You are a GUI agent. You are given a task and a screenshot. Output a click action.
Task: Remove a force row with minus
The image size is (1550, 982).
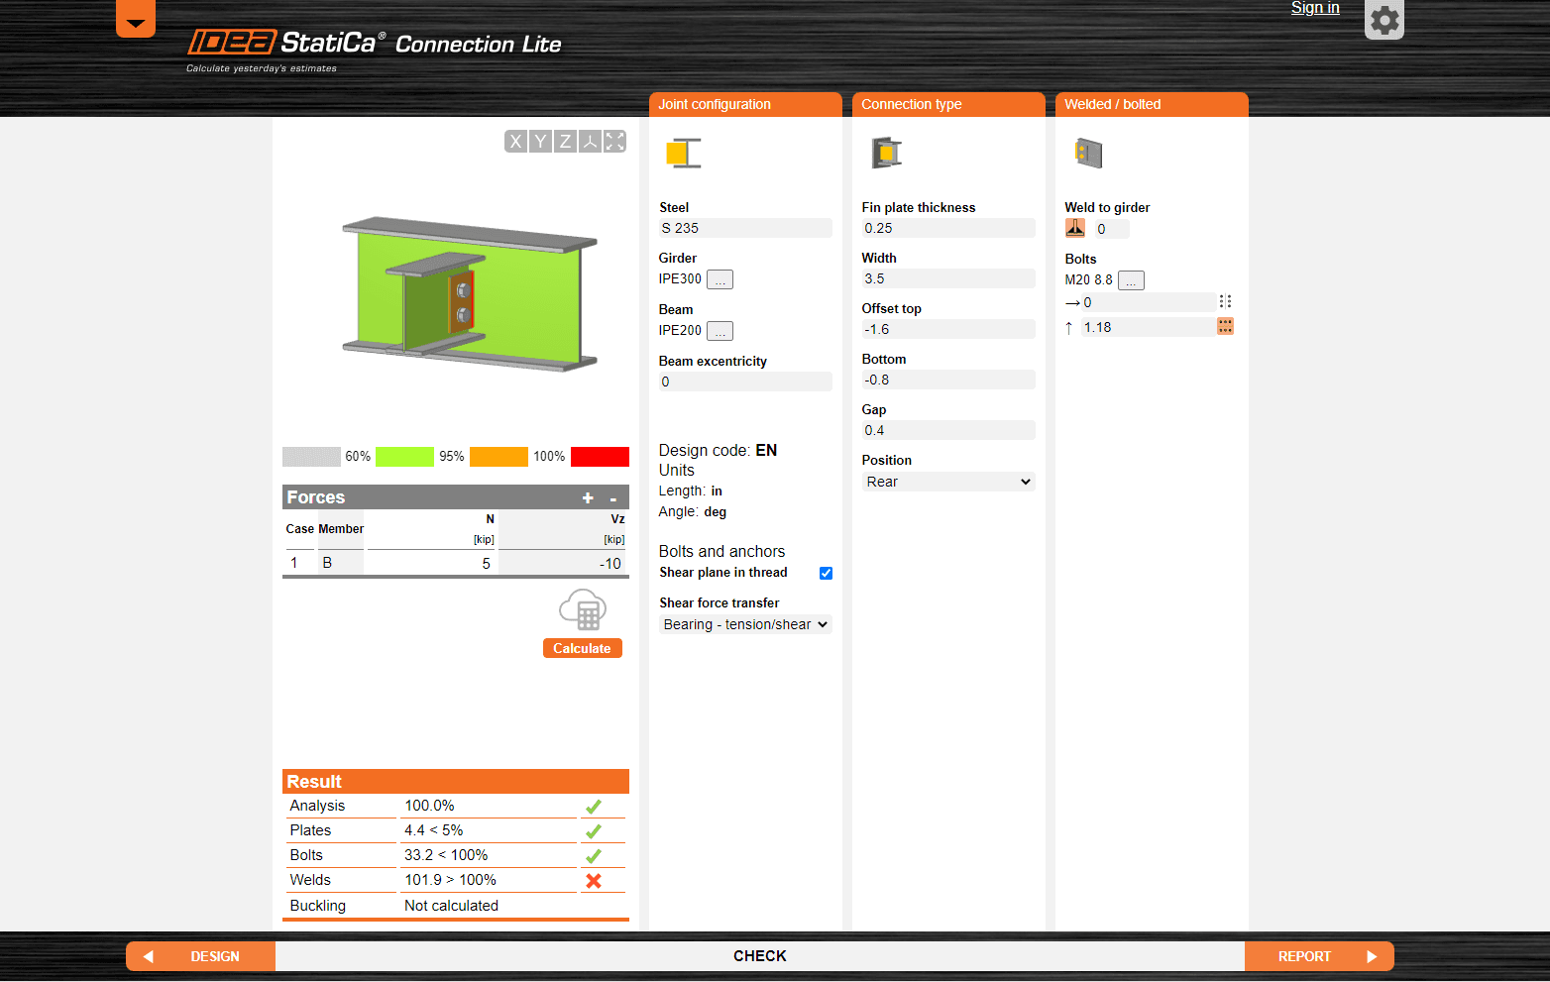pyautogui.click(x=613, y=498)
